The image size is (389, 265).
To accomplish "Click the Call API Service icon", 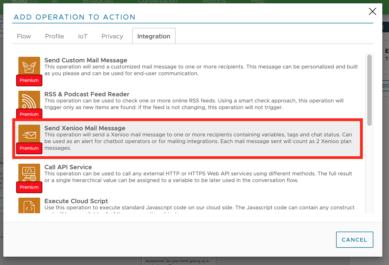I will 29,173.
